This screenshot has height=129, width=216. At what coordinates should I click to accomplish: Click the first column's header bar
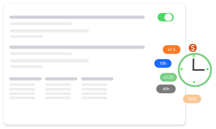pos(25,79)
